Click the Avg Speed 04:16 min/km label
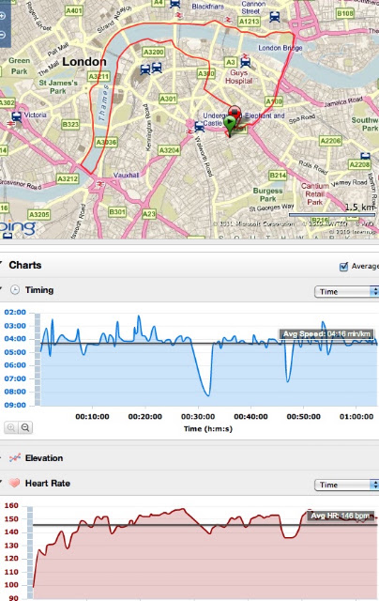This screenshot has height=601, width=379. point(326,334)
